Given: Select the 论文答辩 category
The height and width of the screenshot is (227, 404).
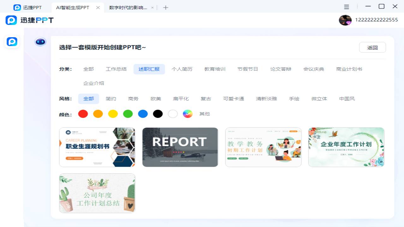Looking at the screenshot, I should [281, 69].
